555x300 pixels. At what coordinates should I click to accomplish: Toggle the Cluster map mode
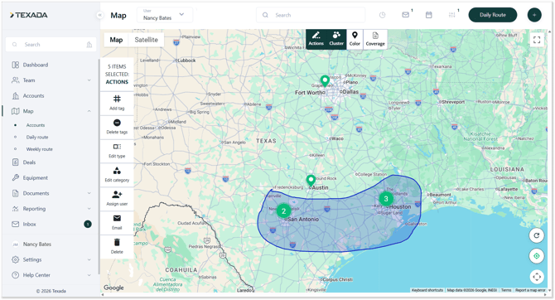336,39
